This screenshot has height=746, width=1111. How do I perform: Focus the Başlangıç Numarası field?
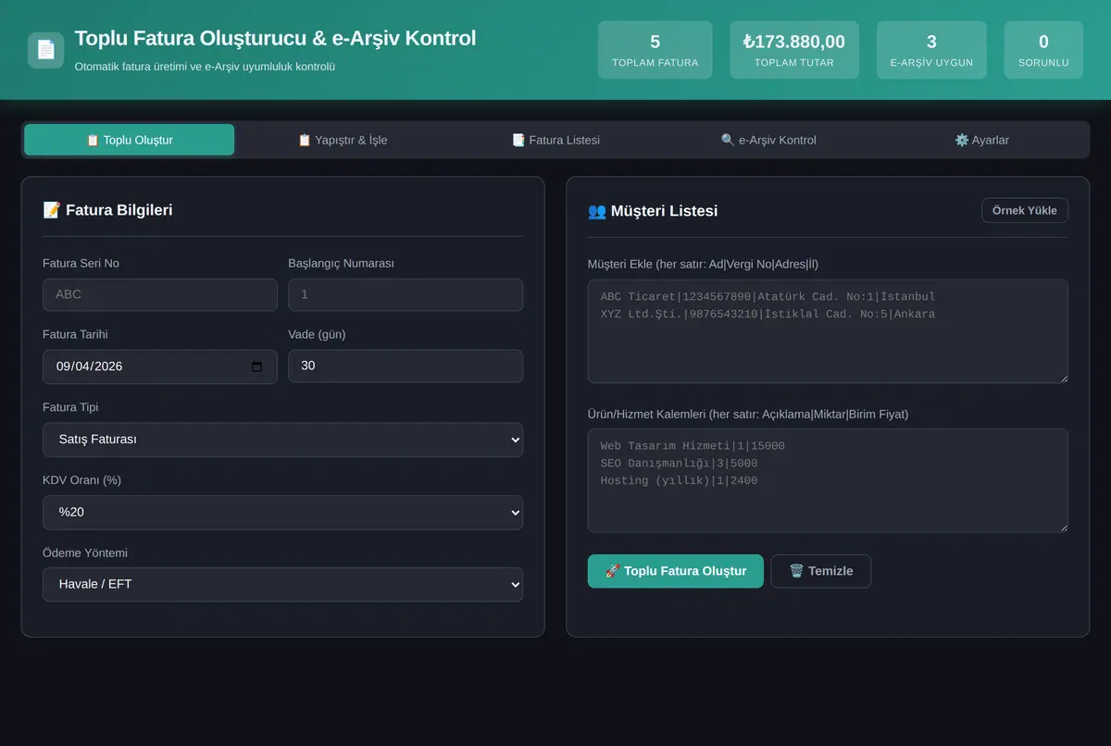(x=406, y=294)
